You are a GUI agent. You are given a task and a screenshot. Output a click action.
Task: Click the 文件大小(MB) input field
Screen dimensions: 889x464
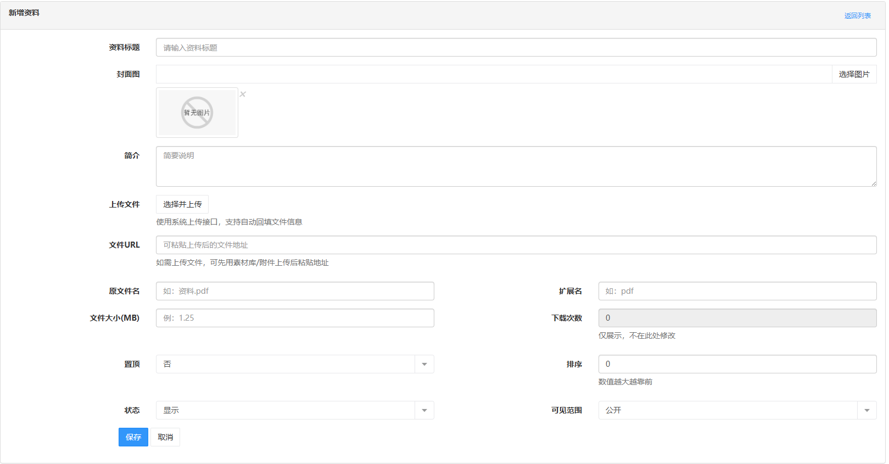click(295, 318)
